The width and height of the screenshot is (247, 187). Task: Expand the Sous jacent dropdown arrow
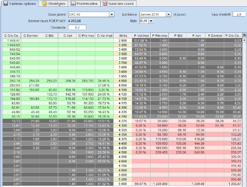(x=112, y=14)
